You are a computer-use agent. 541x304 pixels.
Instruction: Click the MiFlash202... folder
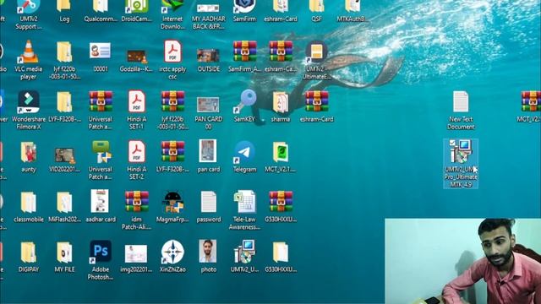click(x=64, y=203)
